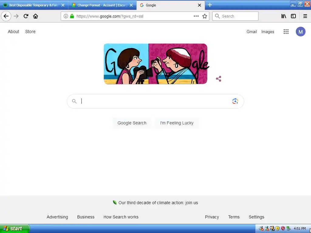Open the Advertising footer link
Screen dimensions: 311x233
tap(57, 217)
